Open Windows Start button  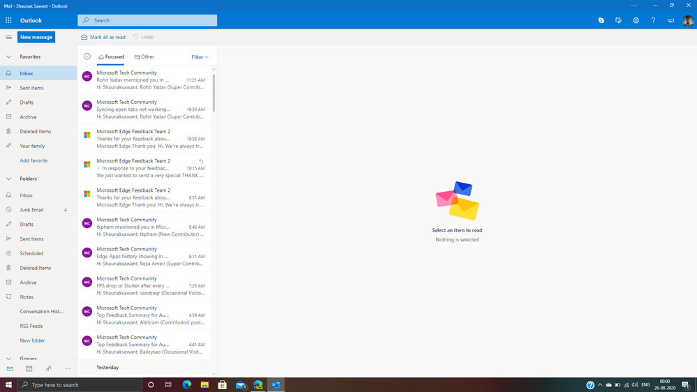[x=8, y=385]
